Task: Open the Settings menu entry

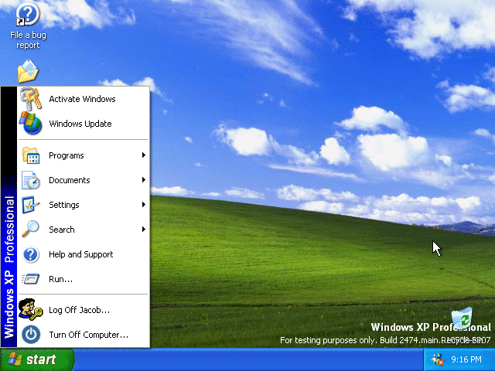Action: [84, 205]
